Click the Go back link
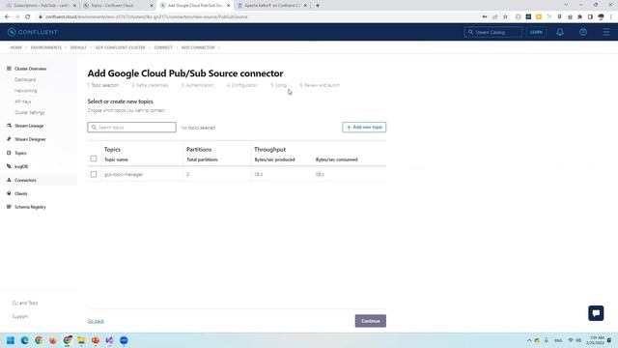This screenshot has width=618, height=348. tap(96, 321)
